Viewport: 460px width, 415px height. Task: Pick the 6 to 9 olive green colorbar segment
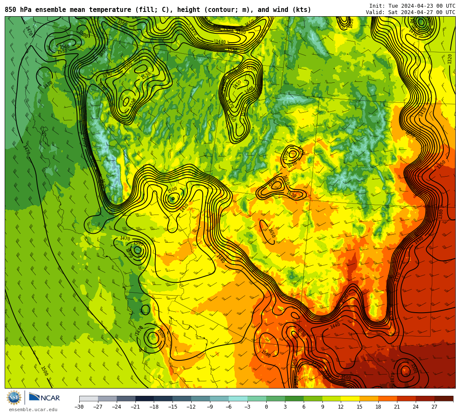(x=313, y=398)
